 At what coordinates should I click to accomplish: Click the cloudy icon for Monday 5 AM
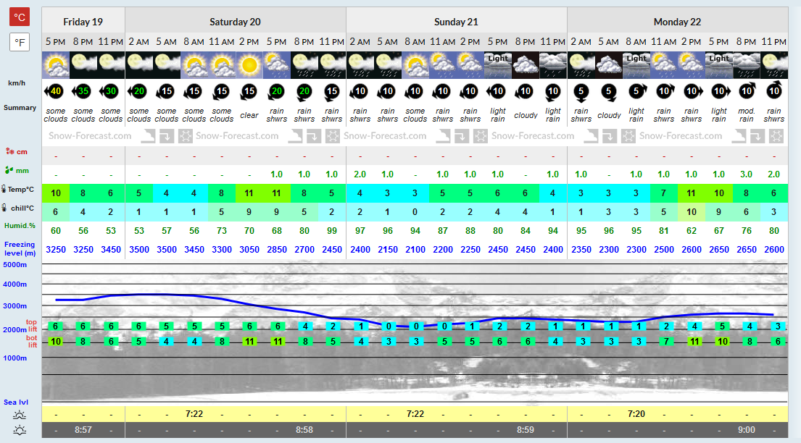pos(608,65)
